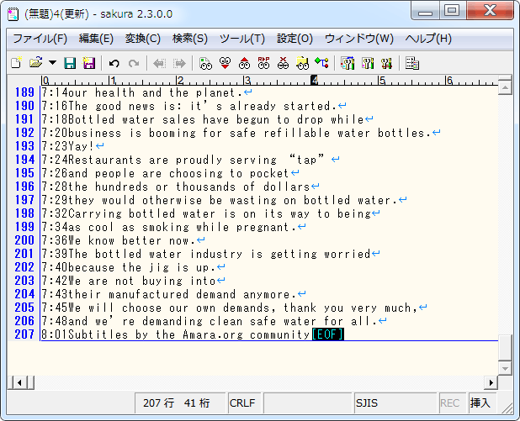Click the vertical scrollbar down arrow

(505, 368)
